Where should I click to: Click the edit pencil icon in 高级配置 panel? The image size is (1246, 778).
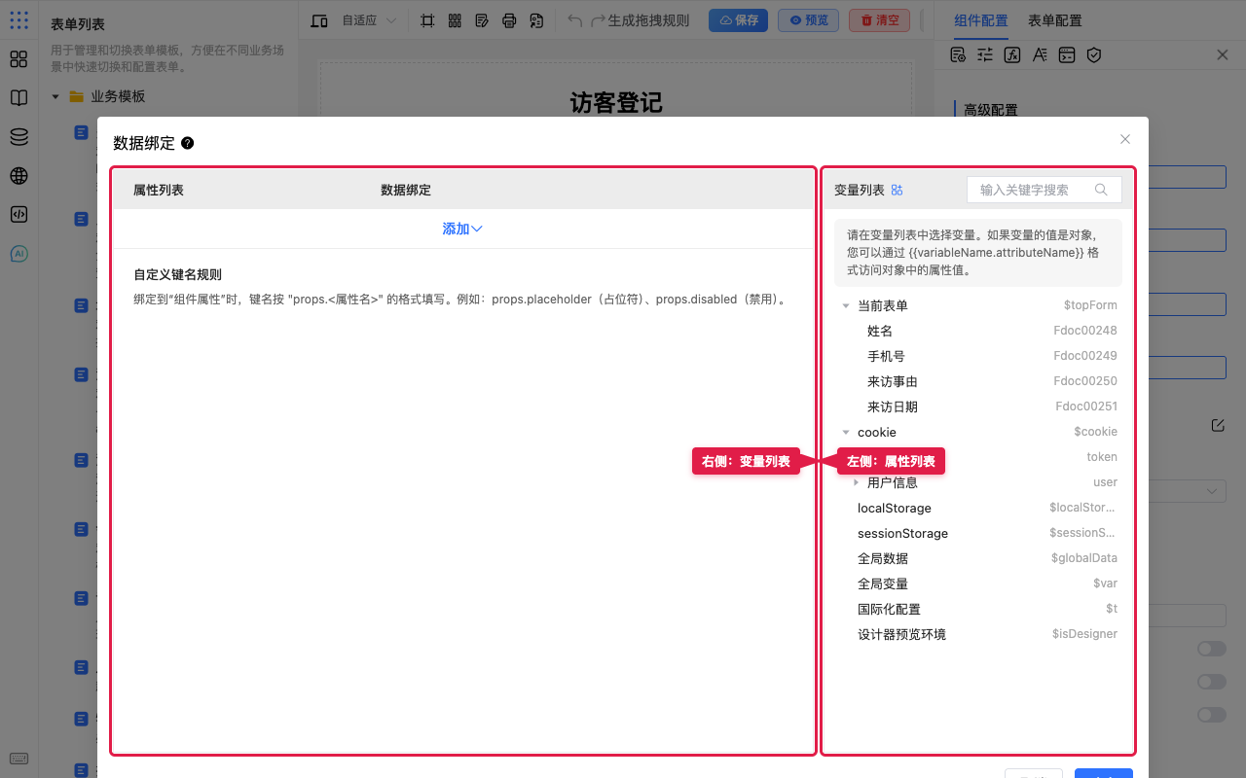click(1218, 425)
